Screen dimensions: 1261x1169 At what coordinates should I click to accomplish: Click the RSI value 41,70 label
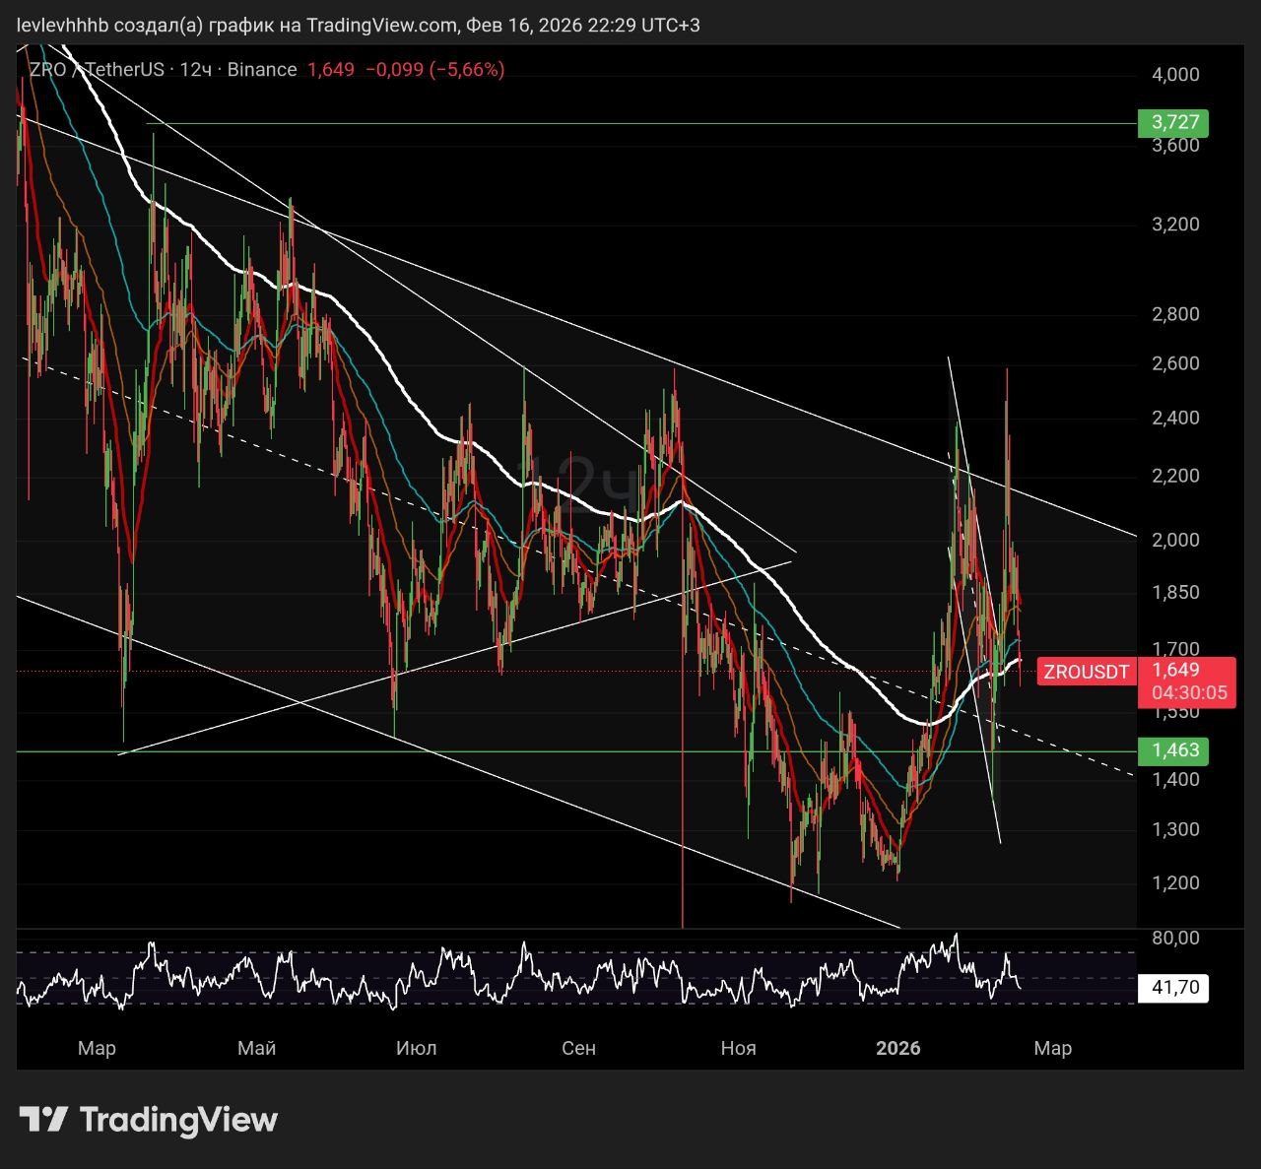coord(1173,988)
